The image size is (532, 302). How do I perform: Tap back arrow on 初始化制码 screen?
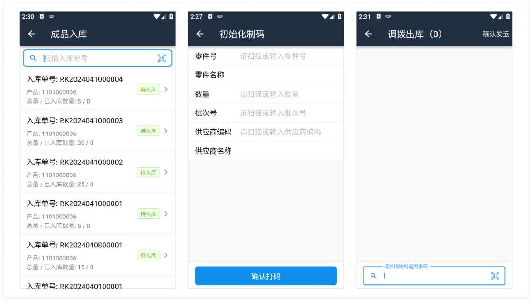click(200, 34)
